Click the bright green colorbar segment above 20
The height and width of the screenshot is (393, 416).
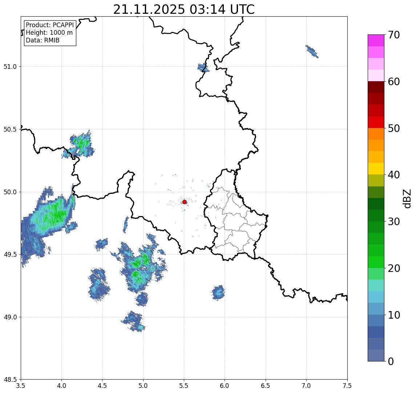pos(376,262)
